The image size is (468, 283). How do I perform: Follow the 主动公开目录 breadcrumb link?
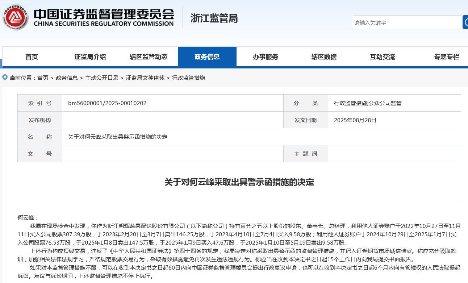(x=102, y=78)
